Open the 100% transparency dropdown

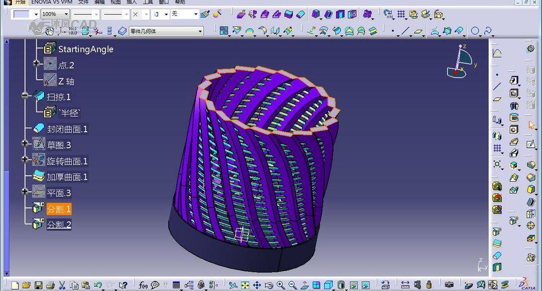point(66,14)
